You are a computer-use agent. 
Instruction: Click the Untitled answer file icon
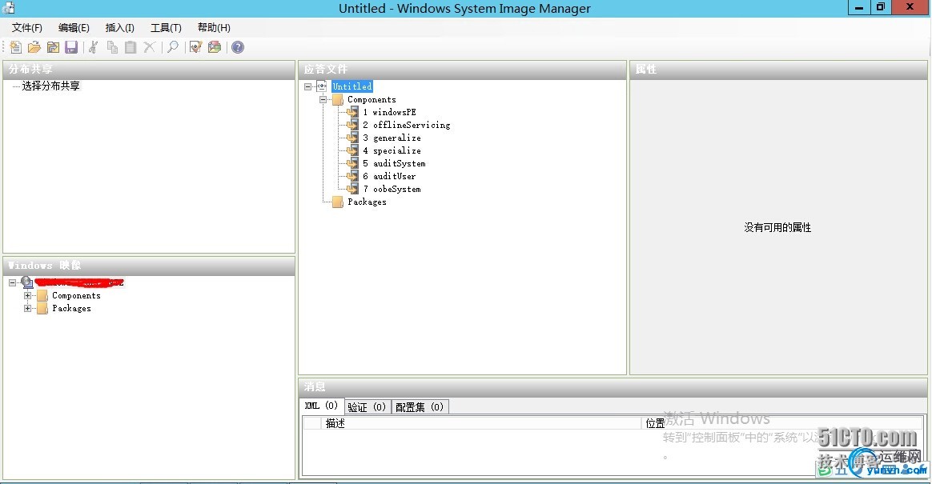(x=322, y=86)
